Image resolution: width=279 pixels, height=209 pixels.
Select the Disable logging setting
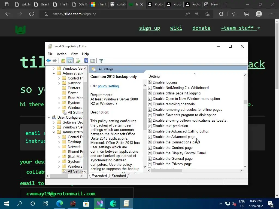[x=165, y=82]
